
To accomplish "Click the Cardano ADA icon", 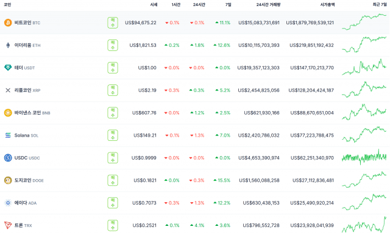I will click(x=8, y=203).
